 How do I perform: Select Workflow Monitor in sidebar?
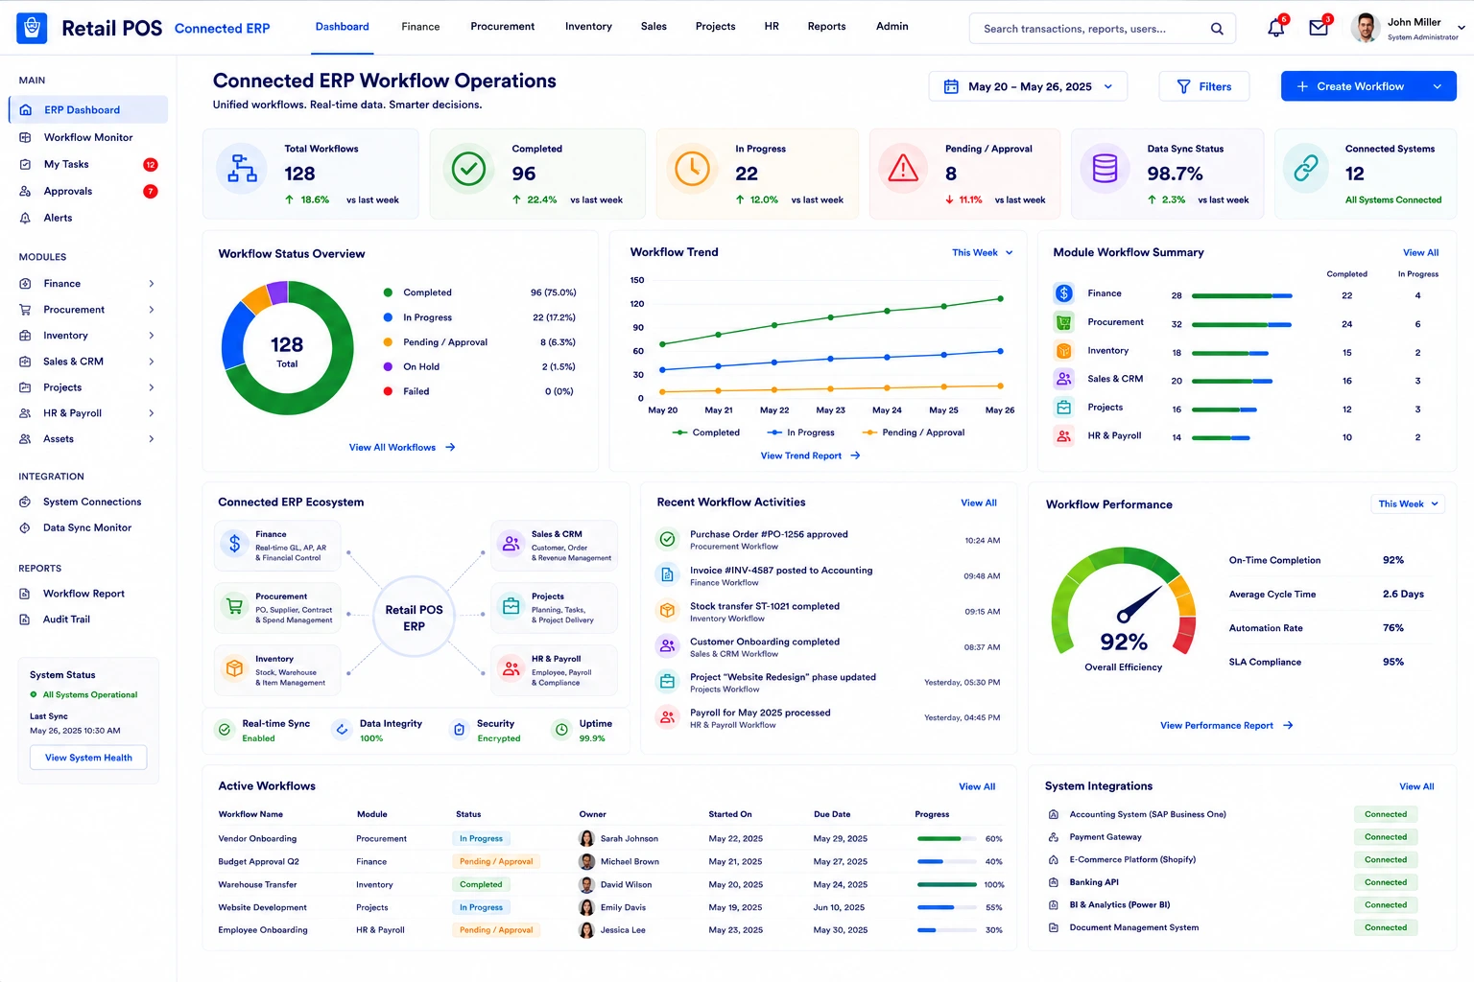(88, 137)
